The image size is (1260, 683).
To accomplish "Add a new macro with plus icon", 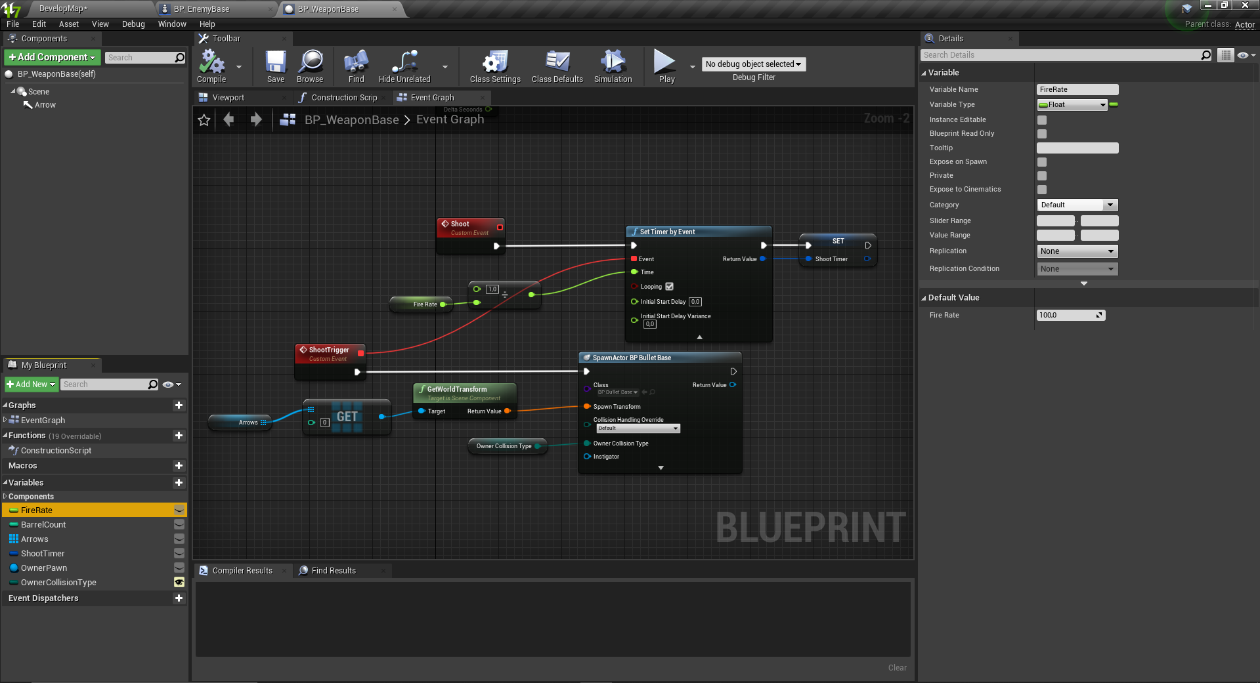I will point(179,466).
